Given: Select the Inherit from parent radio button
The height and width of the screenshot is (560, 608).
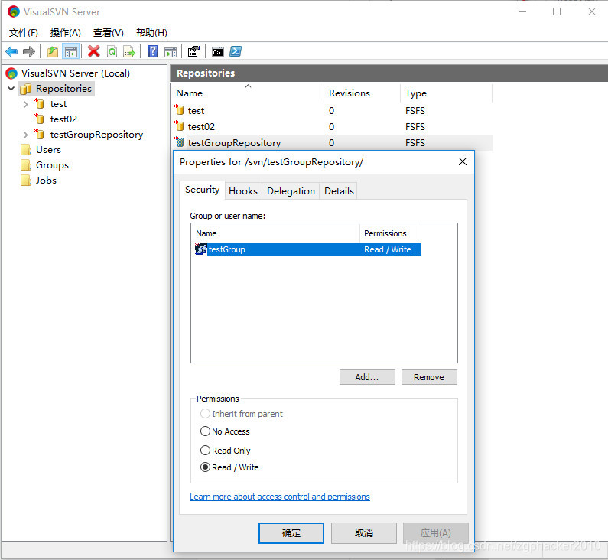Looking at the screenshot, I should [205, 413].
